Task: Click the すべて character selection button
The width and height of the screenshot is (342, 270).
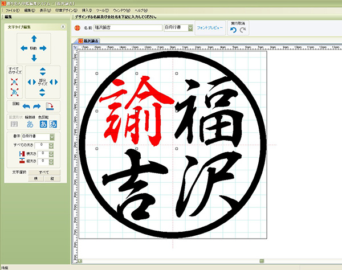Action: click(43, 171)
